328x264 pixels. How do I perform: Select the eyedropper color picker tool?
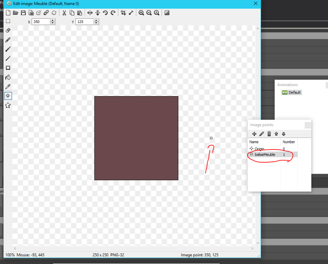coord(8,87)
